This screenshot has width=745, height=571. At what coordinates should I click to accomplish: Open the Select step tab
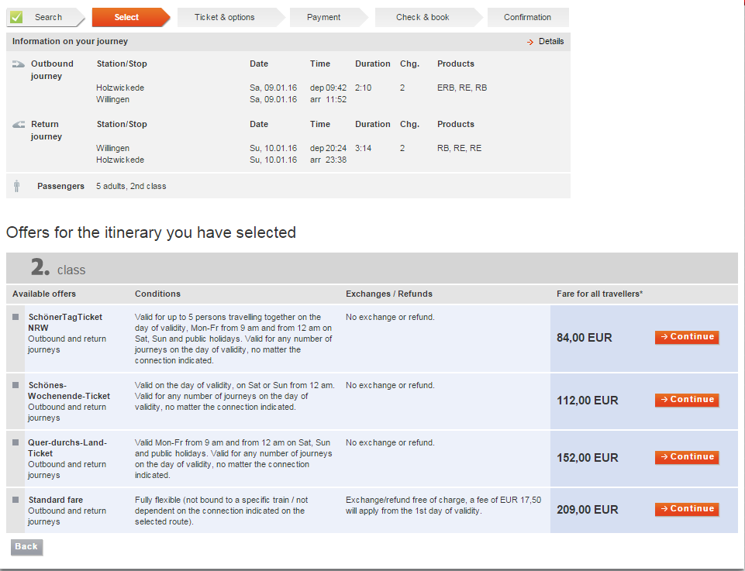pyautogui.click(x=131, y=17)
